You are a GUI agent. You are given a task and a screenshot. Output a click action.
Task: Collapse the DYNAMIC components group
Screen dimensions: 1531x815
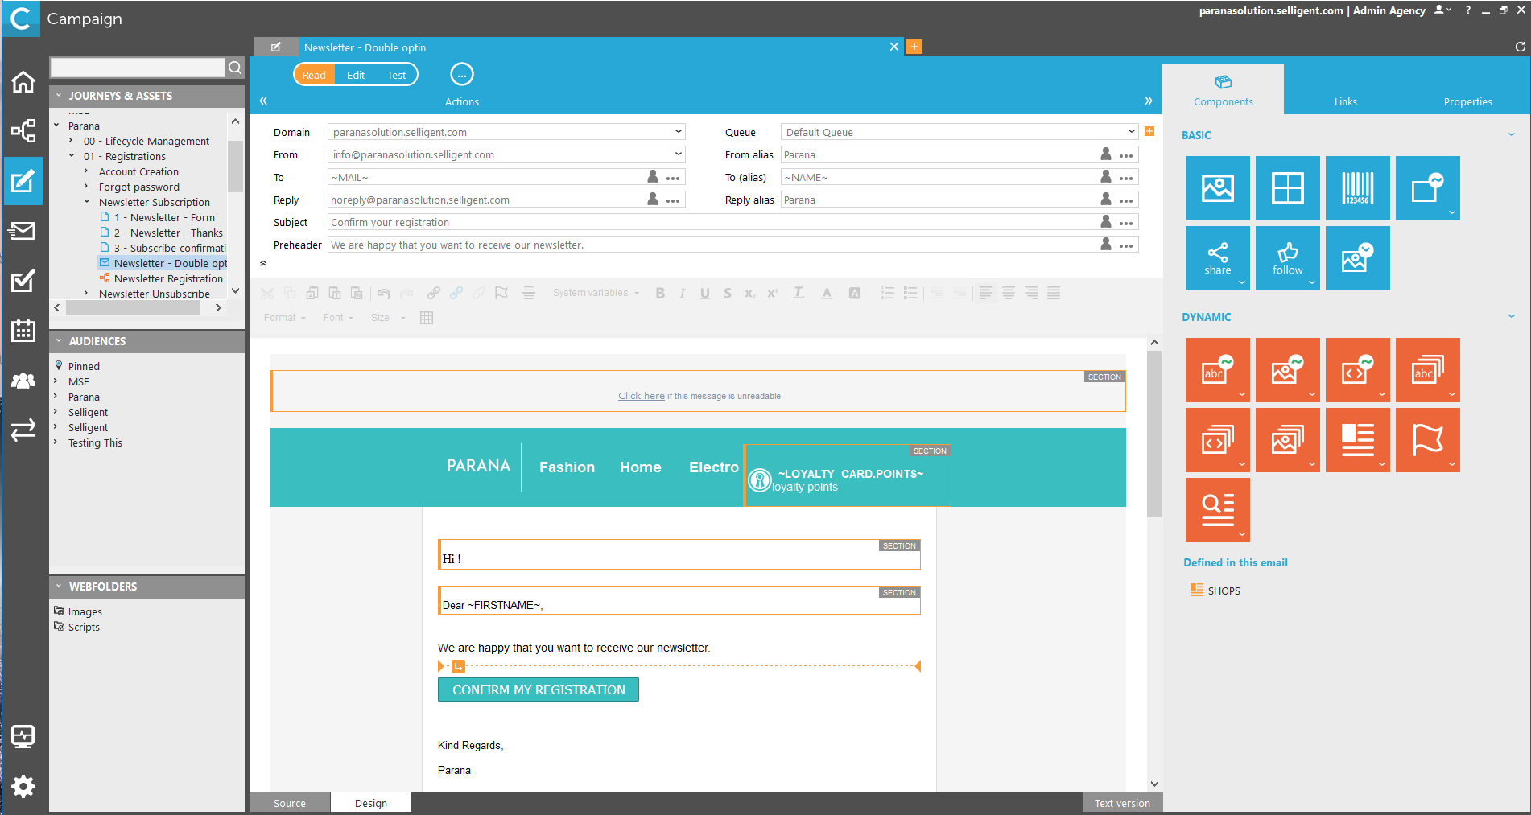[1512, 316]
